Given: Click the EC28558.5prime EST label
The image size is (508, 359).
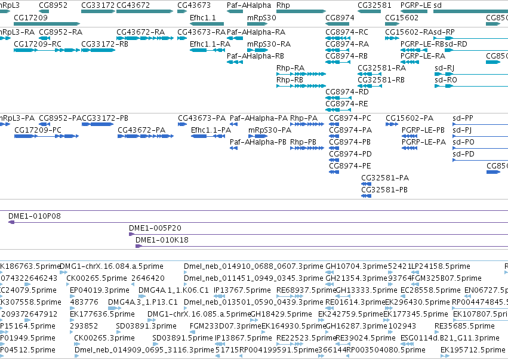Looking at the screenshot, I should 430,290.
